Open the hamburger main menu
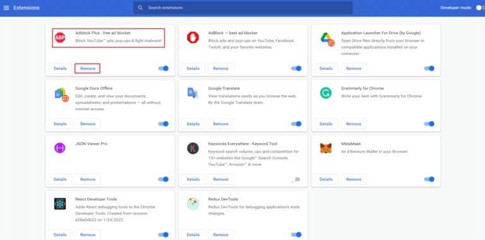Image resolution: width=485 pixels, height=240 pixels. [x=6, y=8]
